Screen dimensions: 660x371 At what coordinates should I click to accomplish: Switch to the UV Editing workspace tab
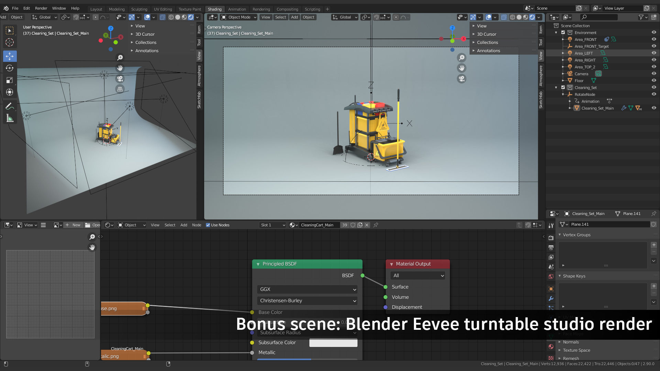[x=163, y=9]
